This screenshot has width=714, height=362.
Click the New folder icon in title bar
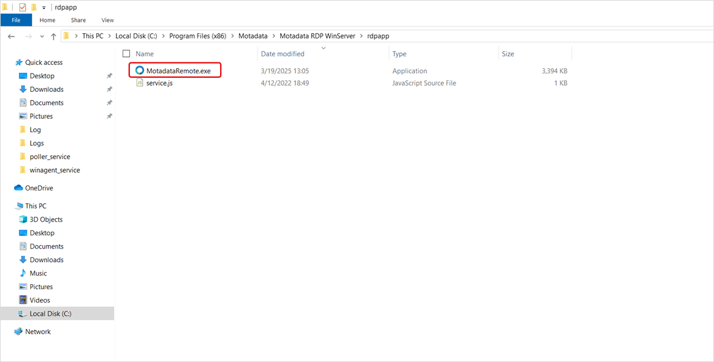tap(34, 7)
